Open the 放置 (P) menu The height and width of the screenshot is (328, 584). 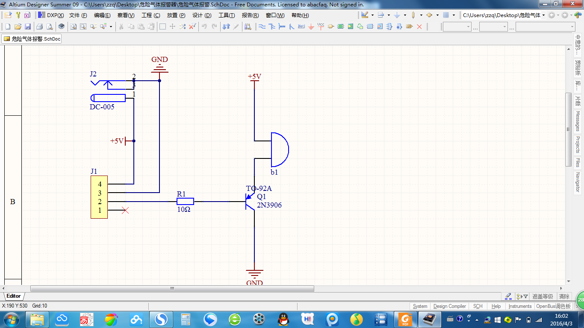coord(176,15)
